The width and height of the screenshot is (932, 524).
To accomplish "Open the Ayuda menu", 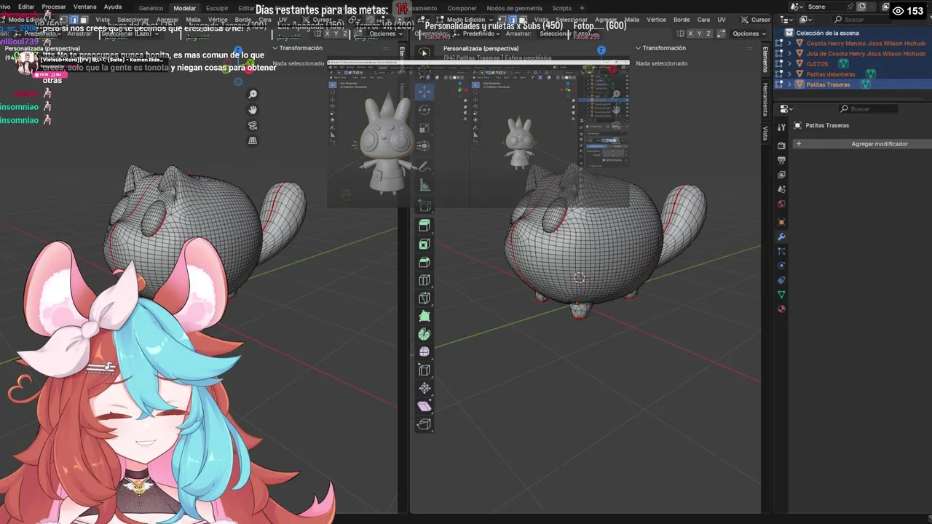I will [113, 7].
